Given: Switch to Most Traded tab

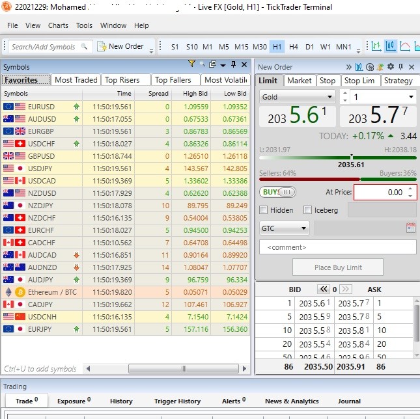Looking at the screenshot, I should (x=76, y=80).
